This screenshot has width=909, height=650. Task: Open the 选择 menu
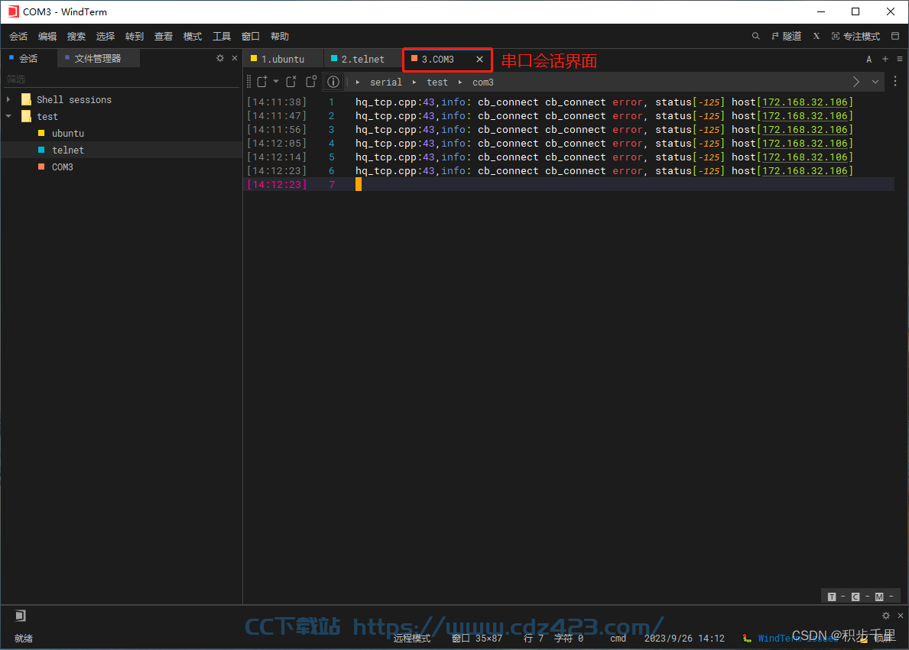106,36
